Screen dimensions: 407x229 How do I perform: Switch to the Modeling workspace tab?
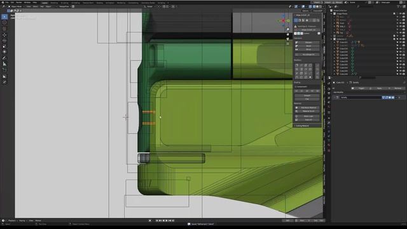pos(54,3)
